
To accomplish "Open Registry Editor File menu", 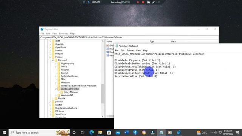I will pyautogui.click(x=42, y=34).
